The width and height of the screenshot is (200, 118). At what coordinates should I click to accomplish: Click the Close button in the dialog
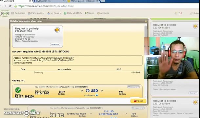138,101
